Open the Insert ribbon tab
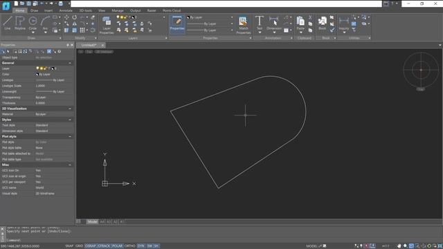The height and width of the screenshot is (249, 443). coord(48,10)
